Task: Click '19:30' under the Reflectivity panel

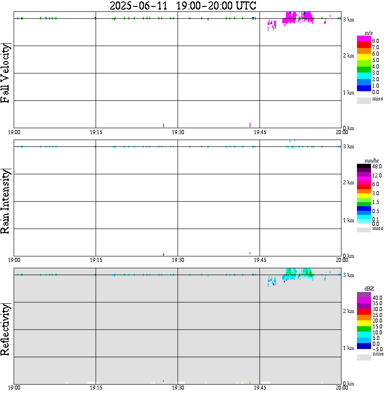Action: pos(178,388)
